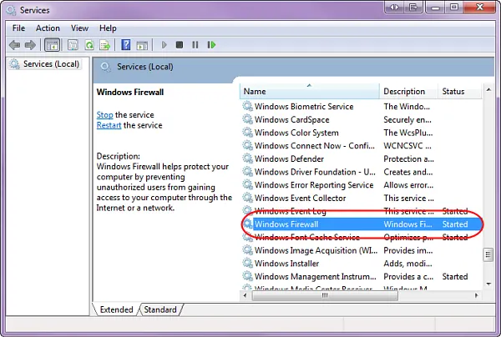The height and width of the screenshot is (337, 501).
Task: Go back using the toolbar Back arrow
Action: coord(15,45)
